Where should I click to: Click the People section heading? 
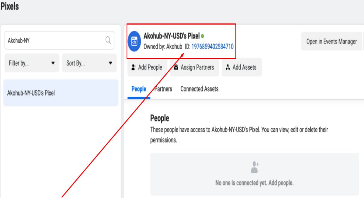[x=160, y=118]
